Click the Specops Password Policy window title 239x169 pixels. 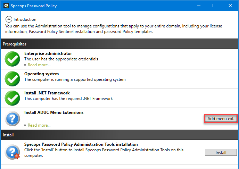tap(34, 6)
